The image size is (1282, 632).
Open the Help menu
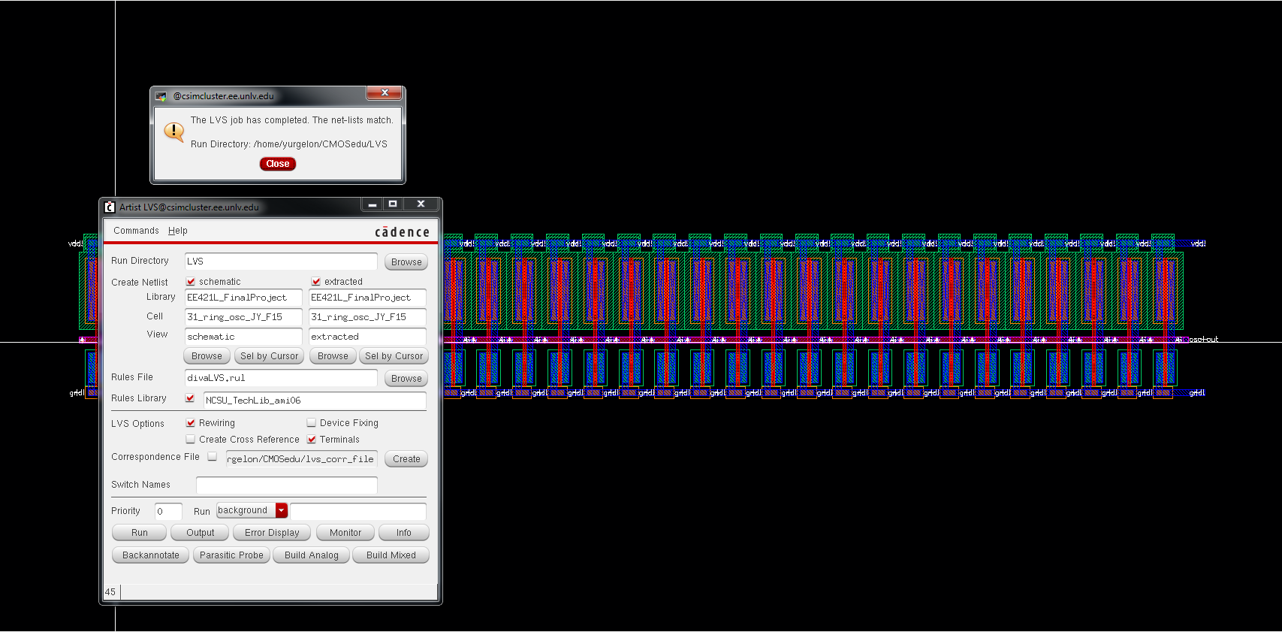click(178, 231)
